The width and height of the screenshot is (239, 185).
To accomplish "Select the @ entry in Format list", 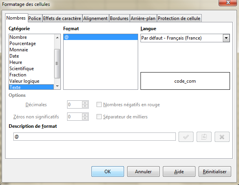I will pos(100,37).
